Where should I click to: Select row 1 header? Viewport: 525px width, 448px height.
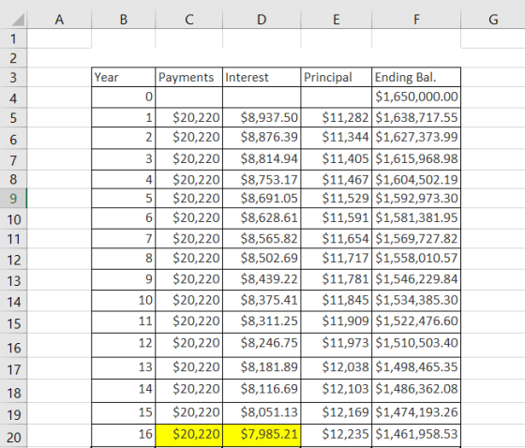coord(13,38)
